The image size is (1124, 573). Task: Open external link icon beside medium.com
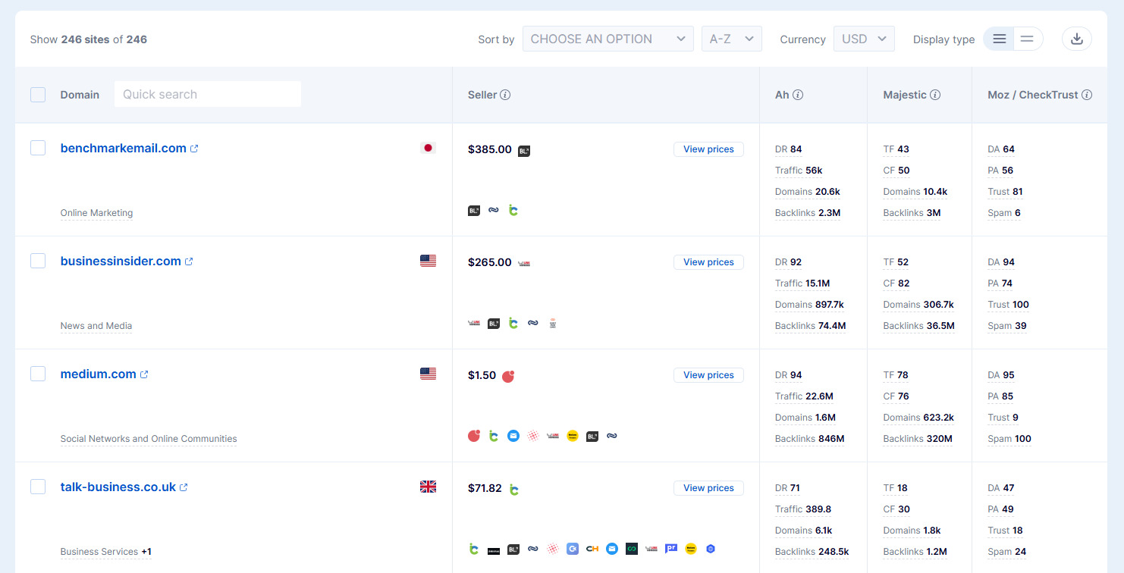click(x=144, y=374)
